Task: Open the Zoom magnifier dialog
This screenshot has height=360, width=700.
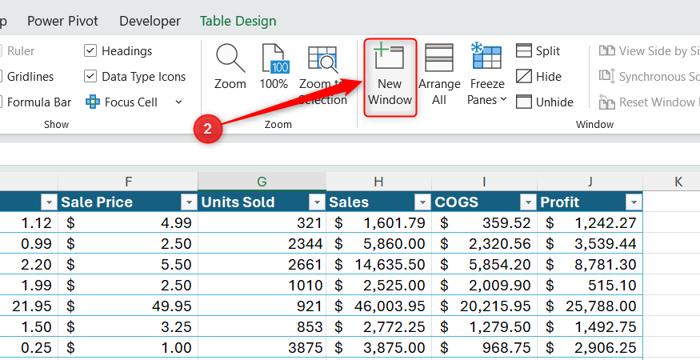Action: 230,67
